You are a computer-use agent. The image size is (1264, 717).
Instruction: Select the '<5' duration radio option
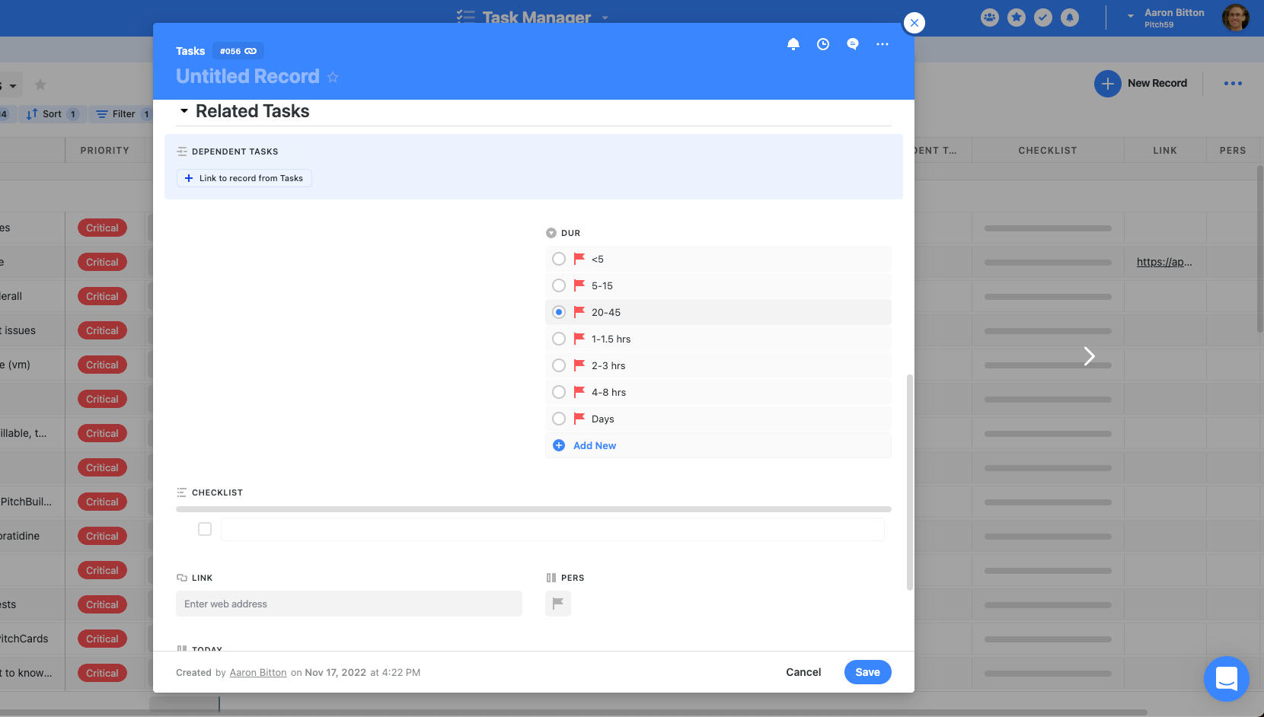(559, 259)
